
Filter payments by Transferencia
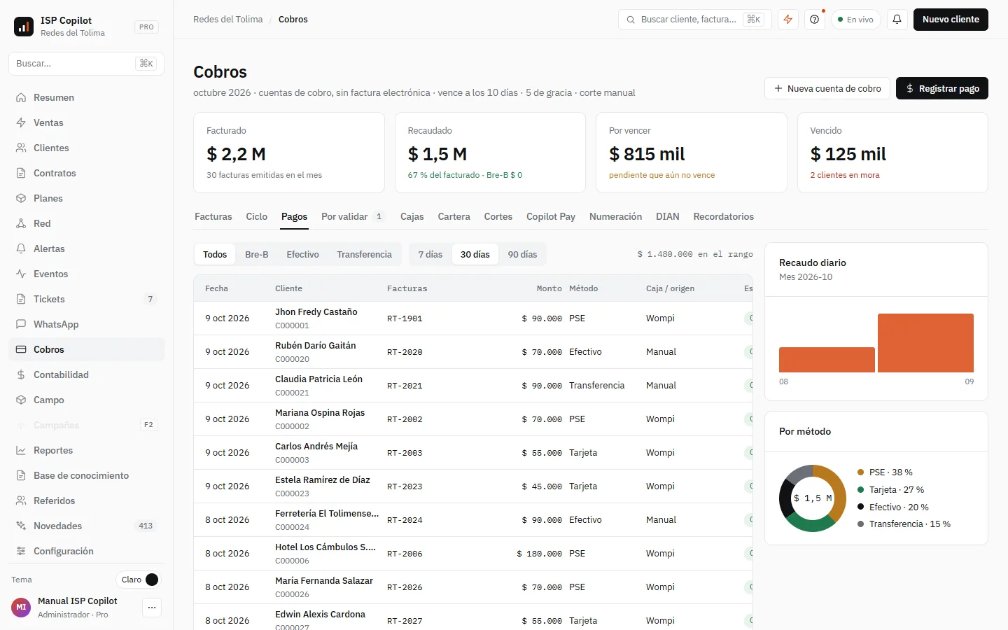point(365,254)
